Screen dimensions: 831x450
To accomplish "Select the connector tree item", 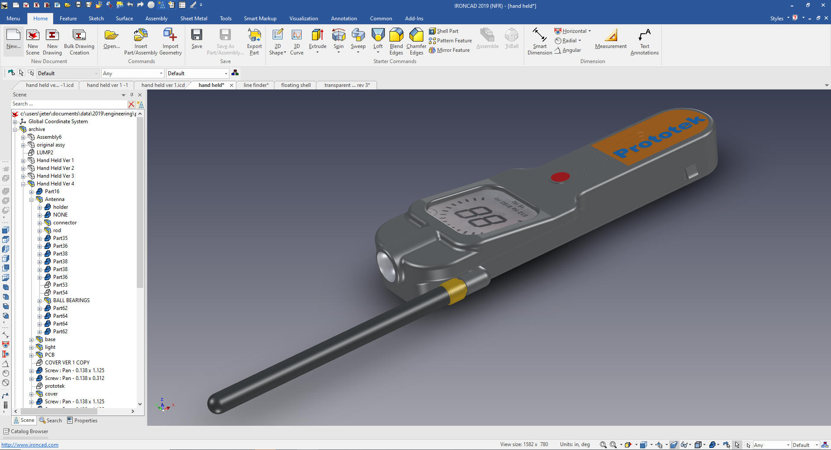I will pos(65,223).
